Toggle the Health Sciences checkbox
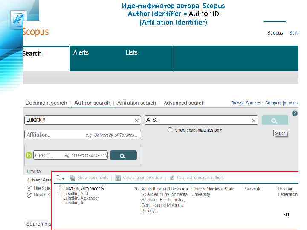 (x=29, y=195)
